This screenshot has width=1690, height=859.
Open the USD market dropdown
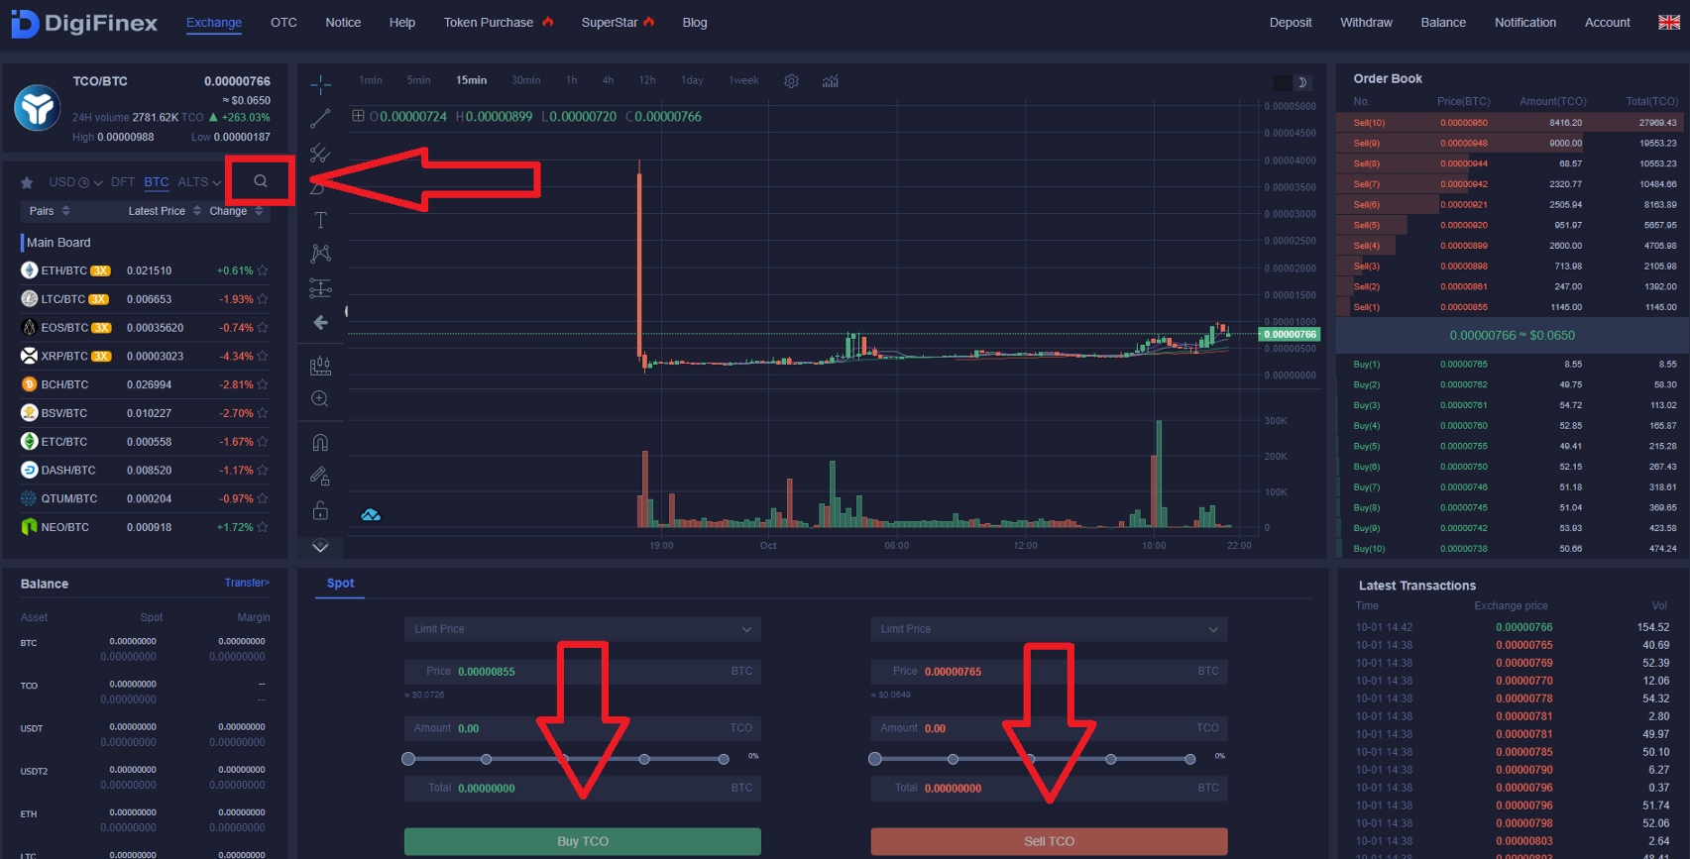tap(75, 182)
